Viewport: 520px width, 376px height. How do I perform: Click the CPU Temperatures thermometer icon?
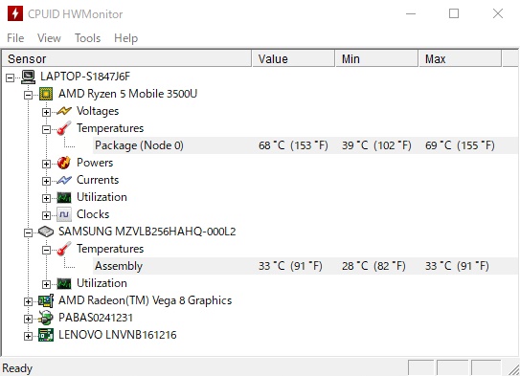click(64, 128)
